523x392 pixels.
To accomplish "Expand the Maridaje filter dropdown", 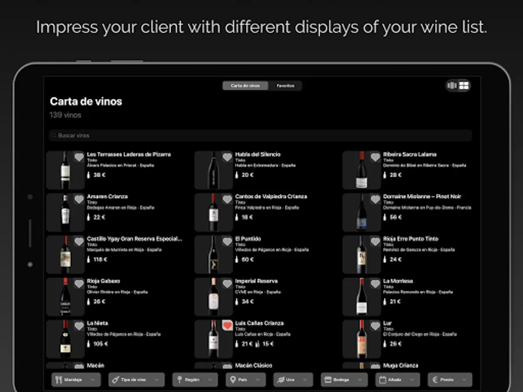I will click(76, 380).
